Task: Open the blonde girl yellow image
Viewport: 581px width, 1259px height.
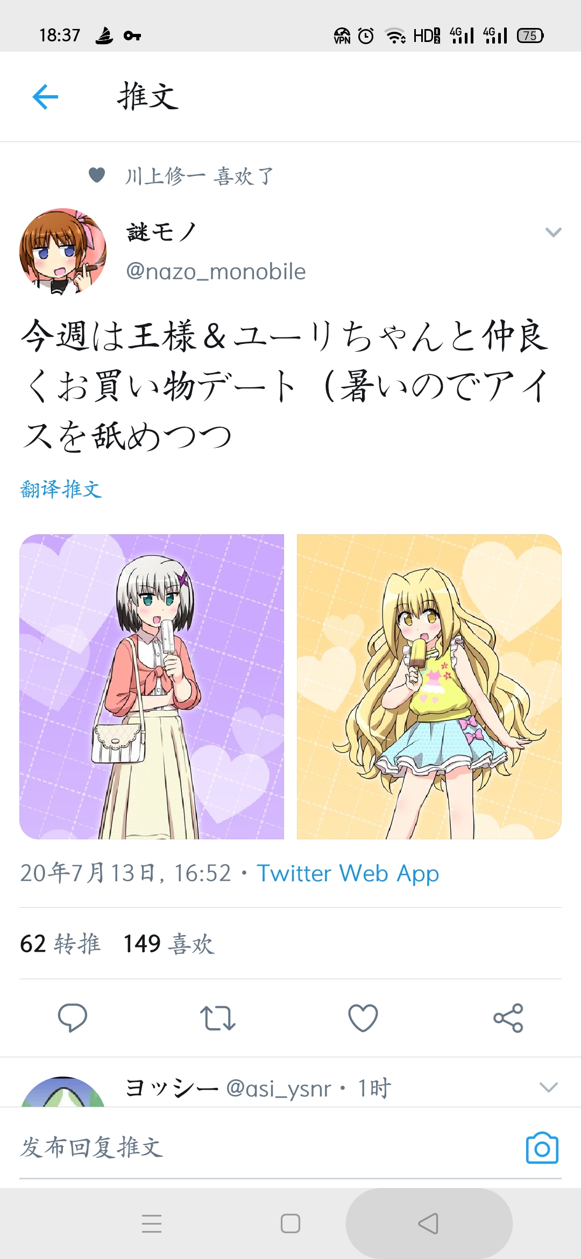Action: click(x=429, y=687)
